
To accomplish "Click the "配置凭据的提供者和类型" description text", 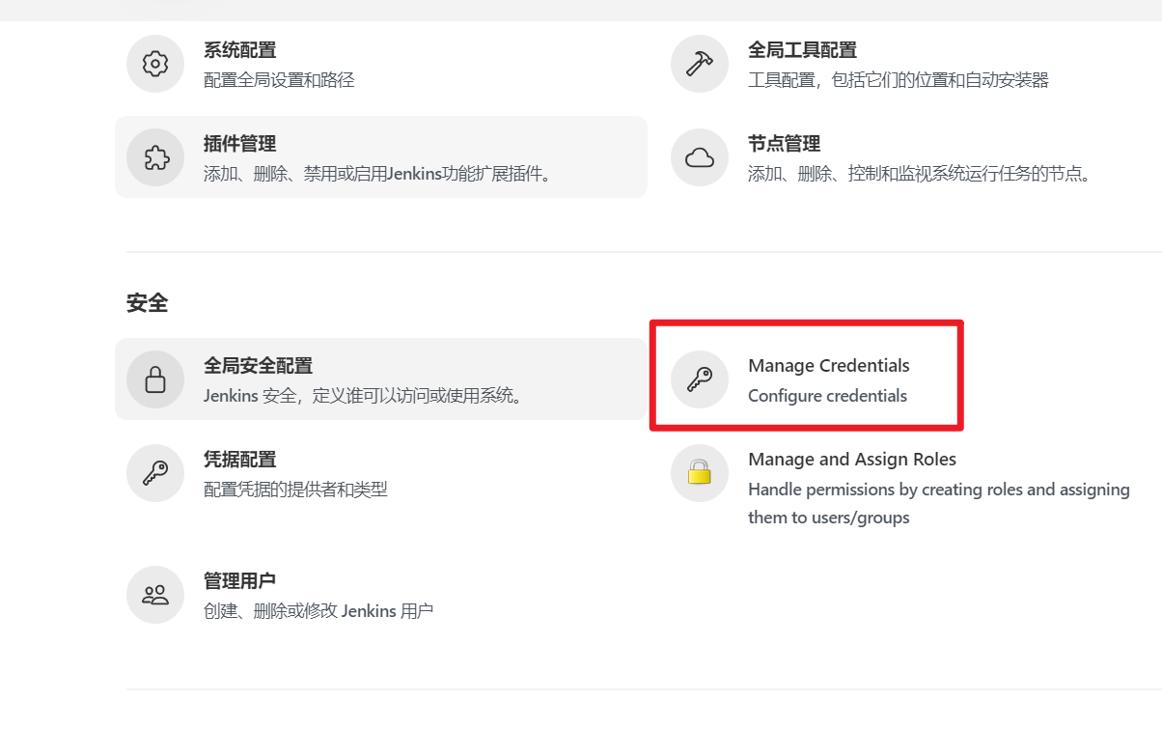I will point(295,490).
